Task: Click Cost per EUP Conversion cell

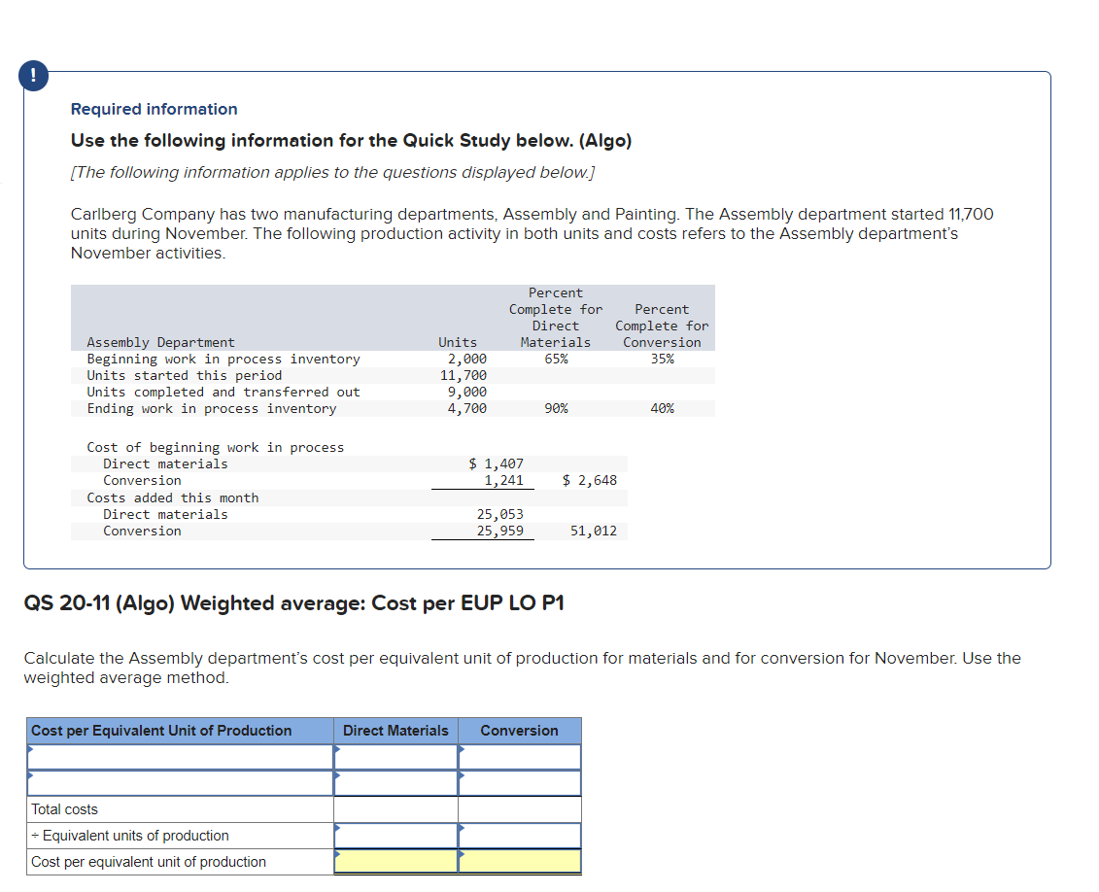Action: pyautogui.click(x=520, y=861)
